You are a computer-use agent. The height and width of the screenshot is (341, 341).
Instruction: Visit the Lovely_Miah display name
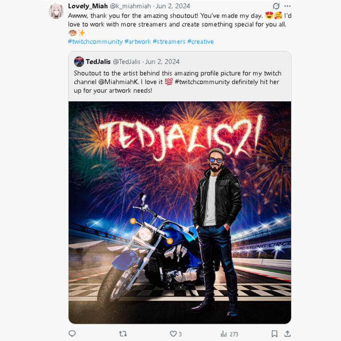pos(88,6)
